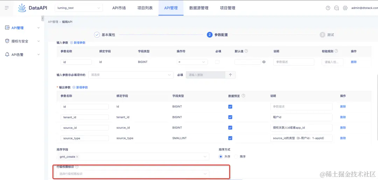This screenshot has width=378, height=180.
Task: Click the up-arrow button beside 请输入数 field
Action: click(x=230, y=75)
